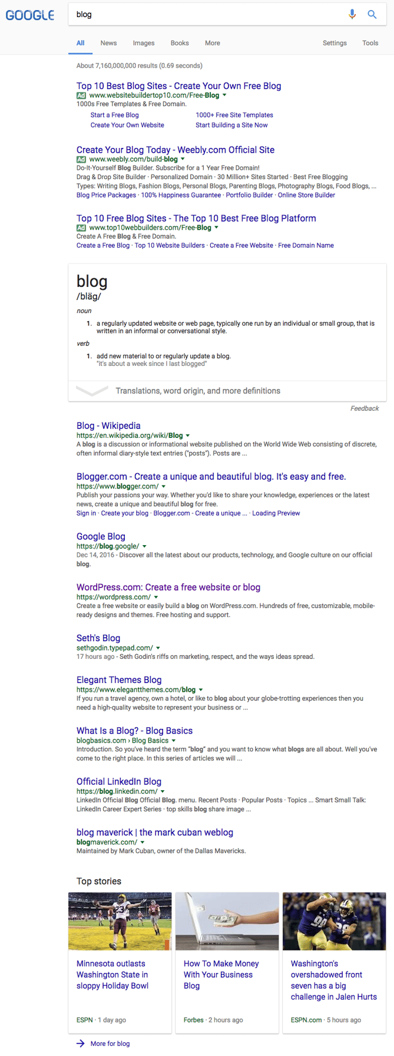Viewport: 394px width, 1056px height.
Task: Click '1000+ Free Site Templates' sitelink
Action: 234,115
